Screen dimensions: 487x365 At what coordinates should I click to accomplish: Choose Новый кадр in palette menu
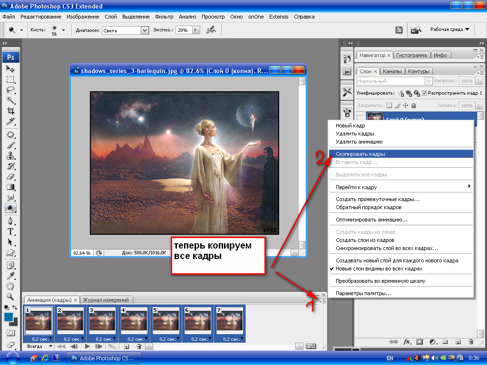click(401, 125)
